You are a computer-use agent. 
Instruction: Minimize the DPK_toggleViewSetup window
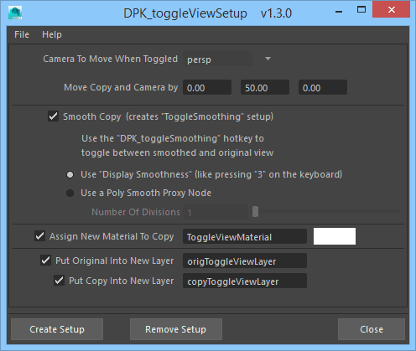point(339,12)
